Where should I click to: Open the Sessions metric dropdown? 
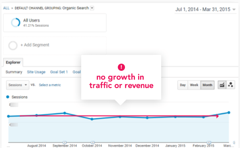pyautogui.click(x=18, y=85)
